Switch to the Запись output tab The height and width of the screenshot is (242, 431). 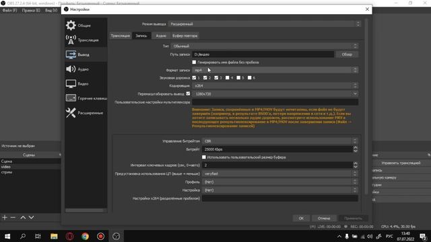point(141,36)
